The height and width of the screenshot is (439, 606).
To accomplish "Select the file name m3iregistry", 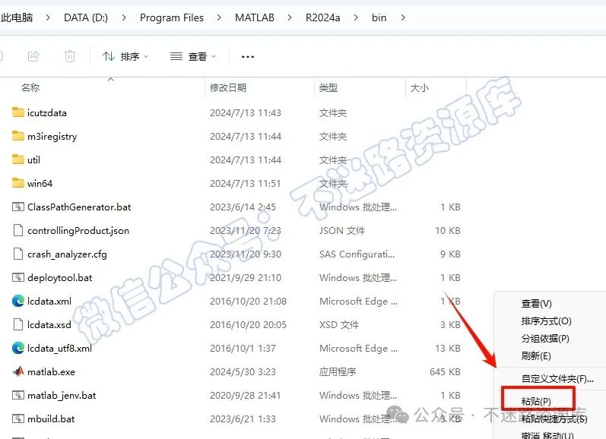I will point(52,136).
